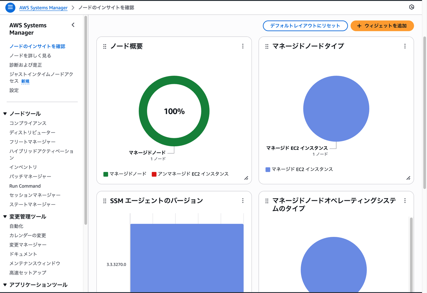Click the resize handle of ノード概要 widget
This screenshot has width=427, height=293.
coord(246,178)
